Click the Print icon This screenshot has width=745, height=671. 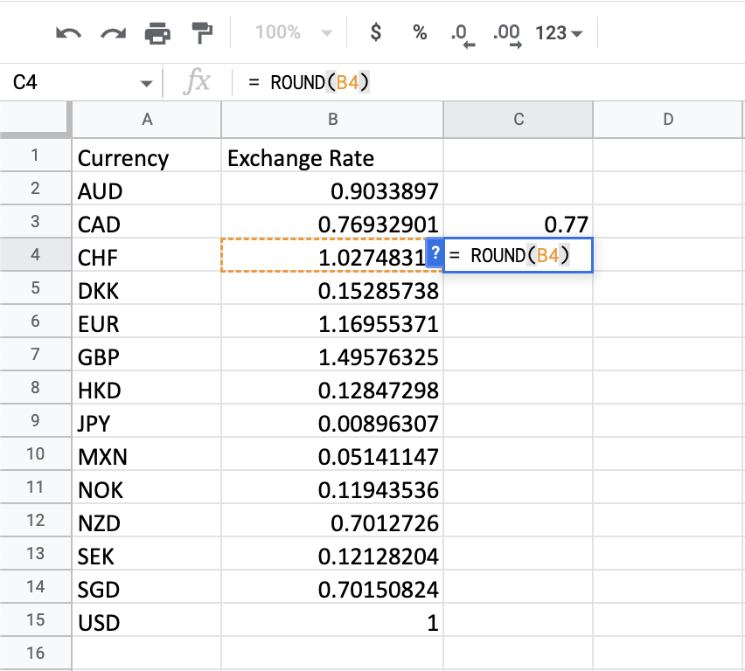point(157,33)
